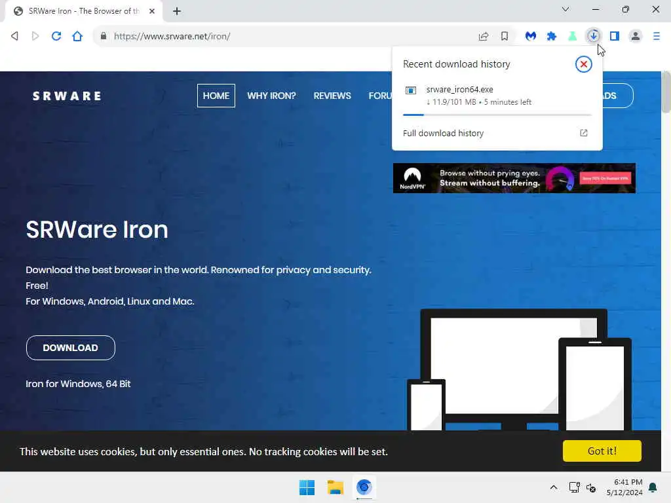Click the Iron for Windows, 64 Bit text
This screenshot has height=503, width=671.
[x=78, y=384]
